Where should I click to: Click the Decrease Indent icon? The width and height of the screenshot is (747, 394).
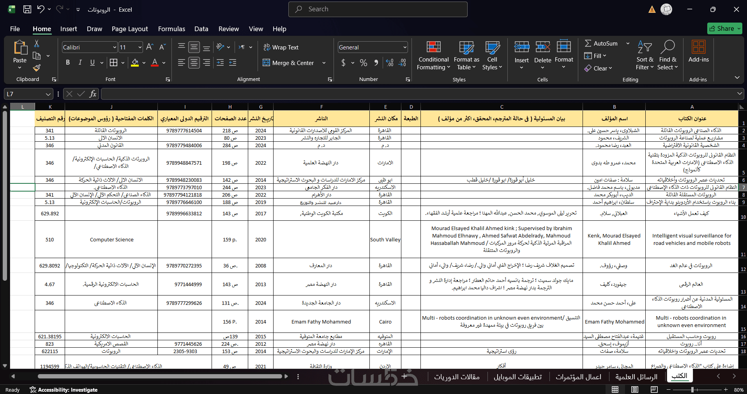point(220,63)
